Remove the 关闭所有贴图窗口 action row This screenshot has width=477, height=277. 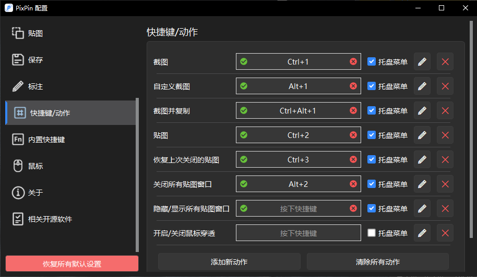[445, 184]
